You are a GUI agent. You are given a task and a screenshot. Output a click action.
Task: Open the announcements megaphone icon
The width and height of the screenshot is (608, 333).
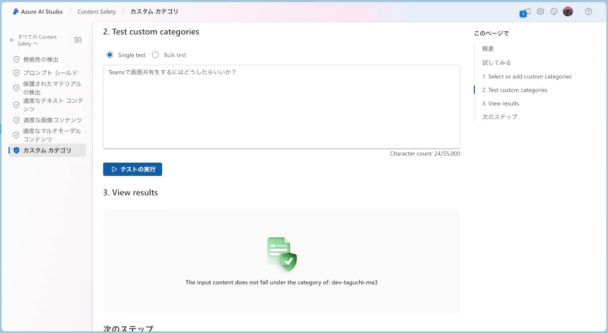(x=526, y=12)
